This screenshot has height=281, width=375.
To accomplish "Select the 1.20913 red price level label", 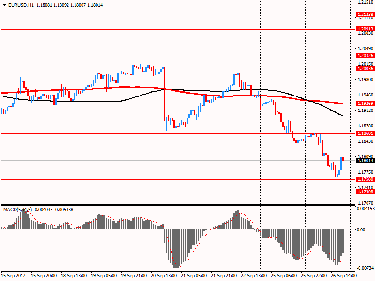I will pyautogui.click(x=365, y=29).
